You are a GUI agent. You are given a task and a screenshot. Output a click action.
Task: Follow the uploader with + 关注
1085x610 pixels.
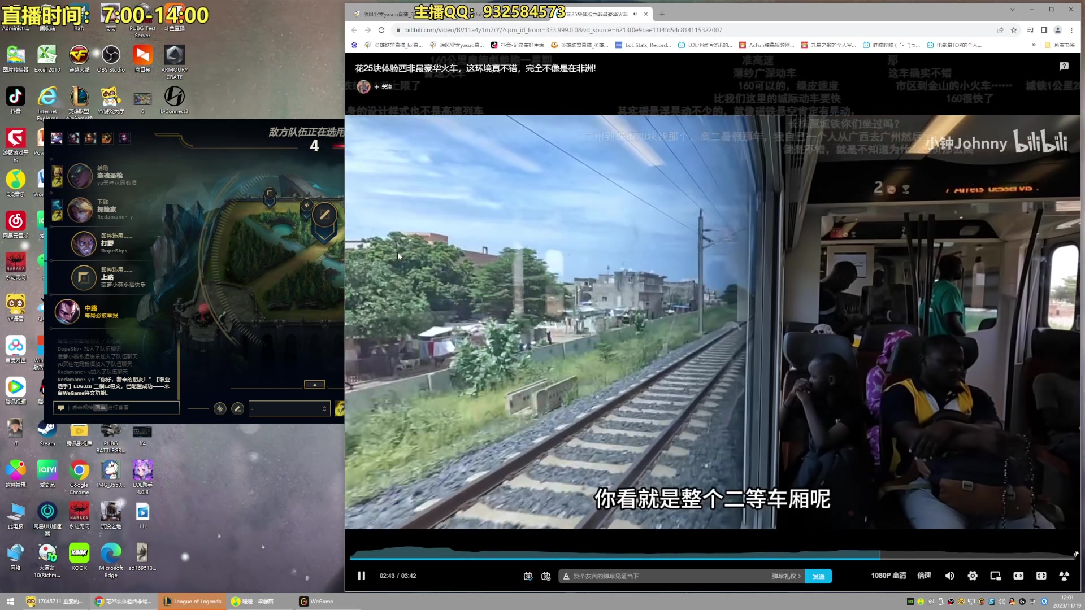(383, 86)
